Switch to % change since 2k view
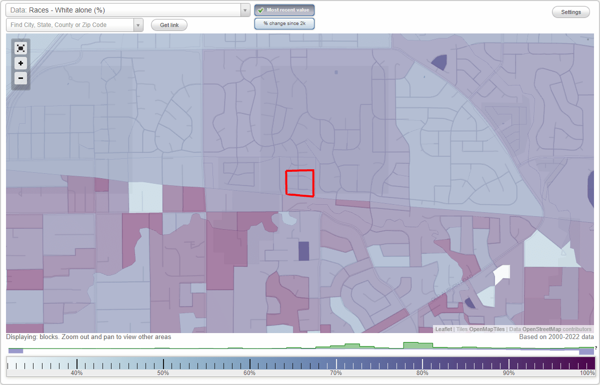 click(284, 23)
